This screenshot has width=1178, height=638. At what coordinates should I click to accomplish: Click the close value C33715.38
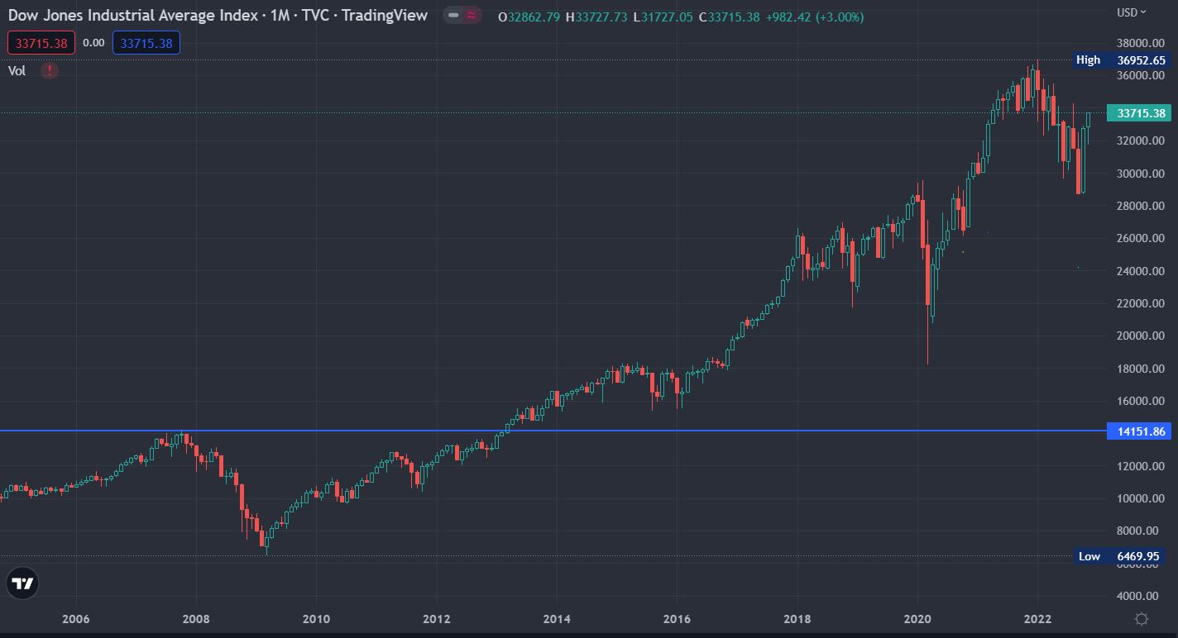point(729,17)
